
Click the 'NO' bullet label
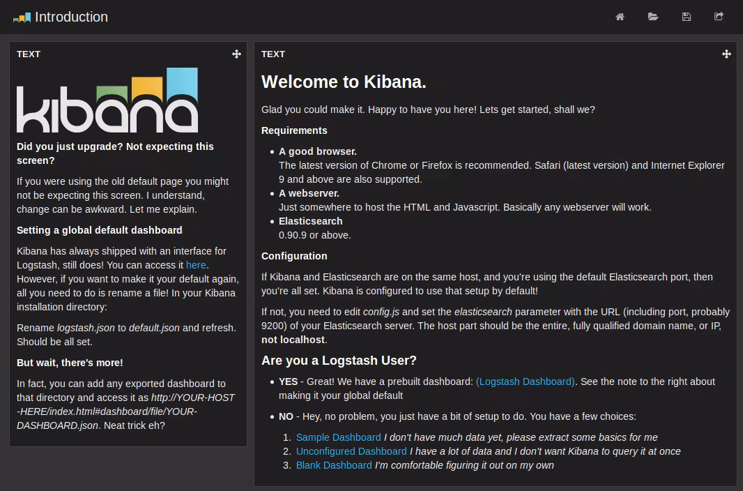[x=286, y=416]
